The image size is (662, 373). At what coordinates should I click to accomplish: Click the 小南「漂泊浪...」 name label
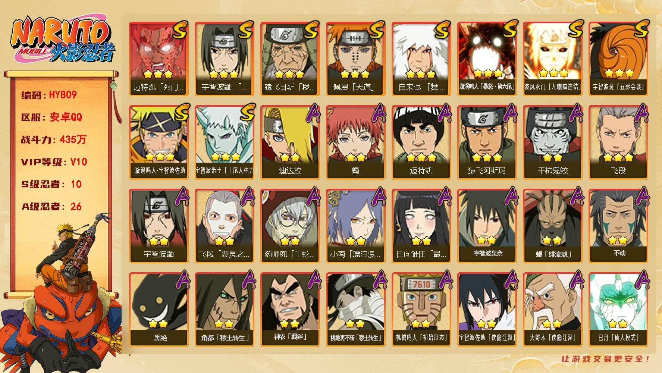[x=355, y=254]
